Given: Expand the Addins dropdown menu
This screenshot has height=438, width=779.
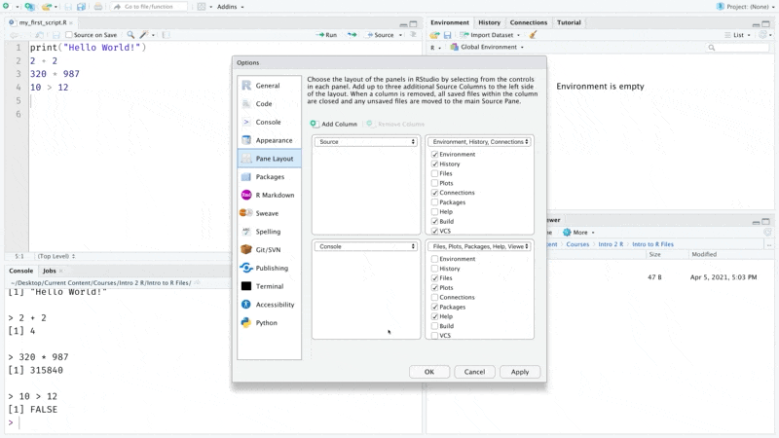Looking at the screenshot, I should pyautogui.click(x=230, y=7).
